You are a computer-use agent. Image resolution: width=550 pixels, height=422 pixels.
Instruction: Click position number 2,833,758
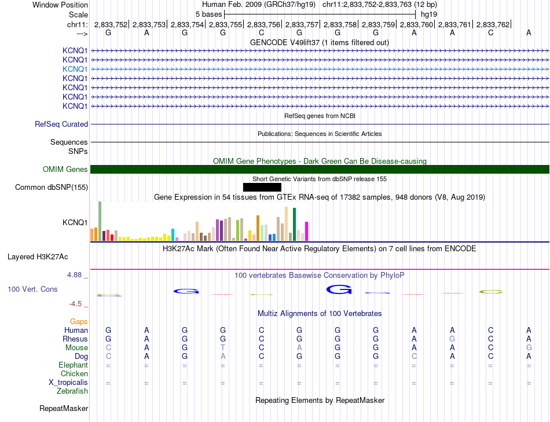[340, 24]
